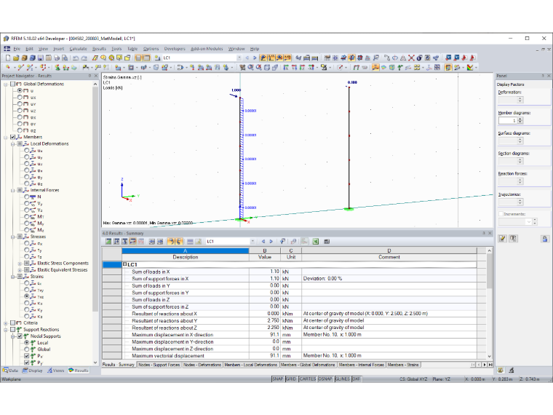The width and height of the screenshot is (553, 415).
Task: Toggle SNAP in the status bar
Action: coord(278,379)
